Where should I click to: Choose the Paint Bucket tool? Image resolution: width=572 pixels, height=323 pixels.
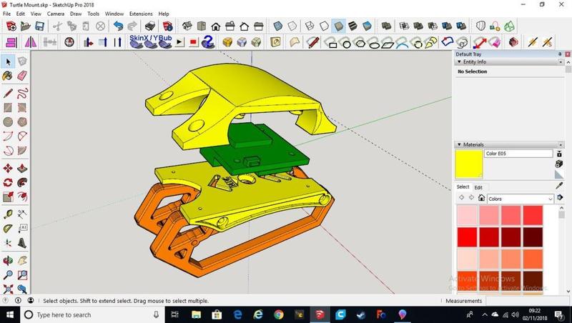click(x=8, y=76)
